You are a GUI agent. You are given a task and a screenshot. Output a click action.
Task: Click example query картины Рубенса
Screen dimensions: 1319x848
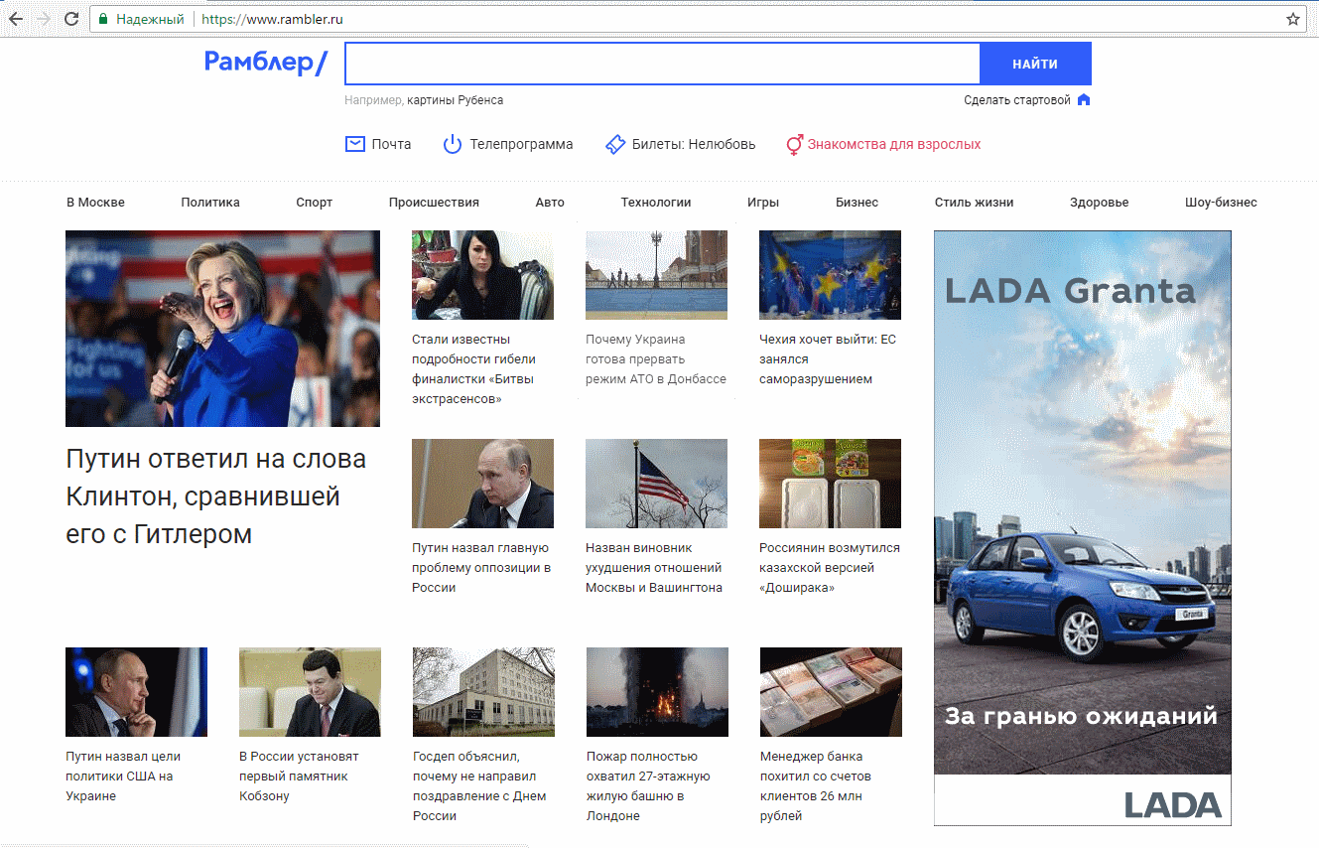pyautogui.click(x=455, y=100)
